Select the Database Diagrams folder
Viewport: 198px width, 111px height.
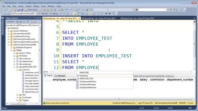(x=24, y=47)
